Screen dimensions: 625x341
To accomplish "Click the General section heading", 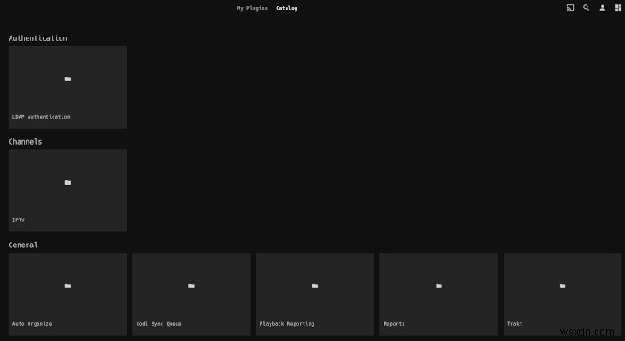I will point(23,245).
